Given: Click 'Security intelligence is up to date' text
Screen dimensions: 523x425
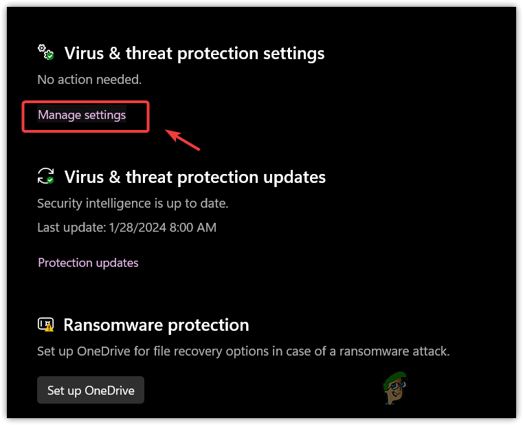Looking at the screenshot, I should point(132,204).
